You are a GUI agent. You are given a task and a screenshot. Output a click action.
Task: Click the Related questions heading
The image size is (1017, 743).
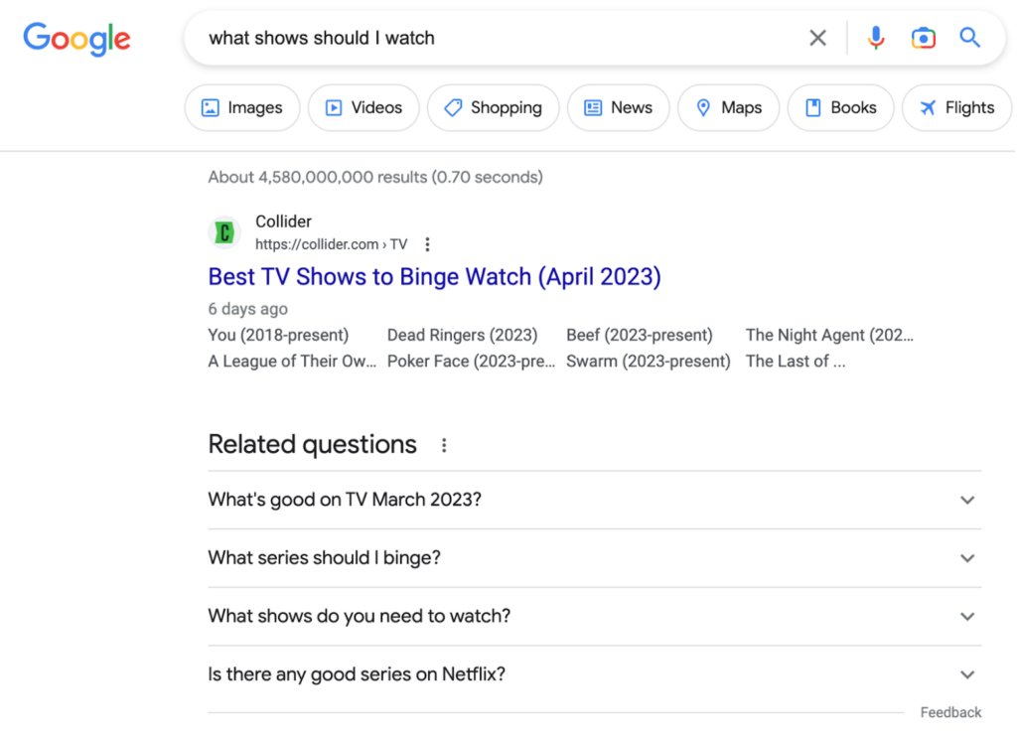[313, 445]
